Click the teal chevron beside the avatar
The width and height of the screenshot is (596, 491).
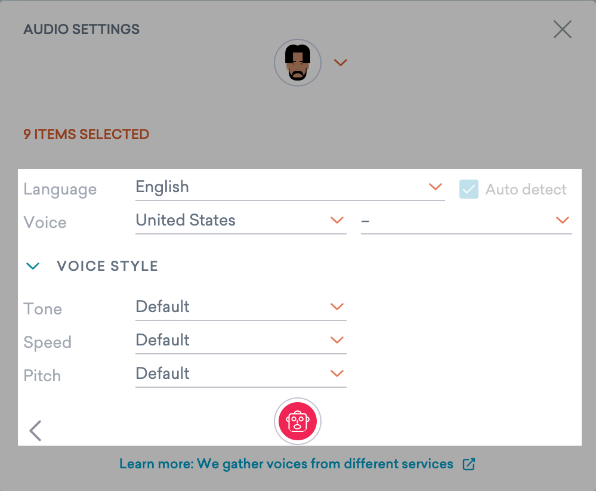[340, 62]
